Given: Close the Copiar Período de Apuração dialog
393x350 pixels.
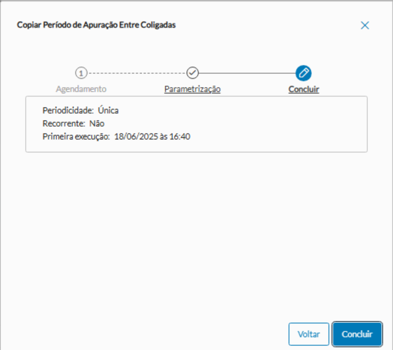Looking at the screenshot, I should coord(365,26).
